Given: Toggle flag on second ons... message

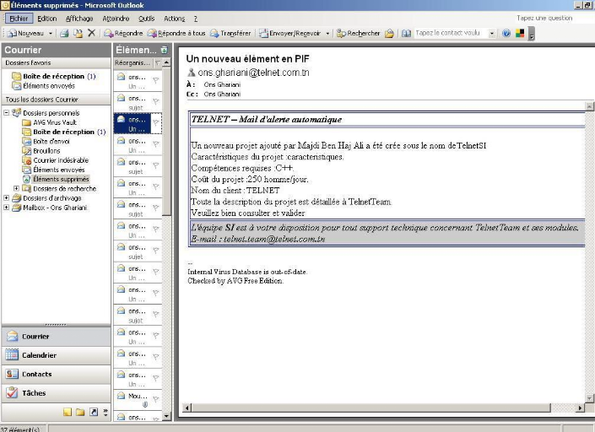Looking at the screenshot, I should (155, 101).
